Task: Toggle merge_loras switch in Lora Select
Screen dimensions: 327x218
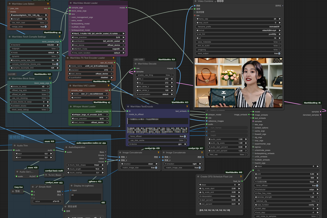Action: pyautogui.click(x=46, y=26)
